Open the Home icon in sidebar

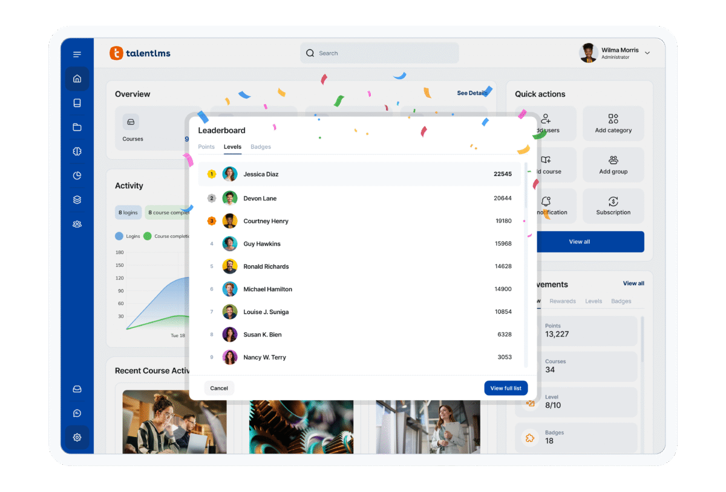[x=77, y=79]
